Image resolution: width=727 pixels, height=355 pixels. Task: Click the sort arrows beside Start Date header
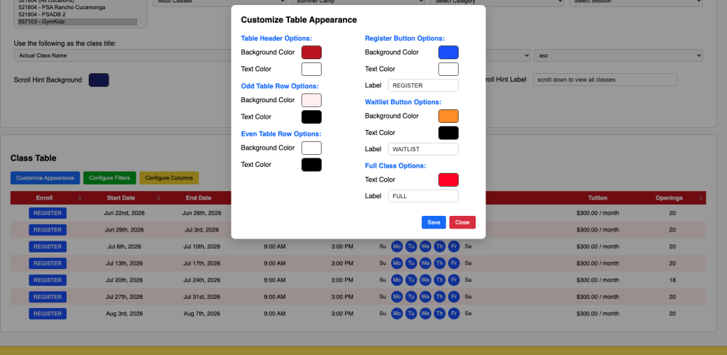[158, 198]
